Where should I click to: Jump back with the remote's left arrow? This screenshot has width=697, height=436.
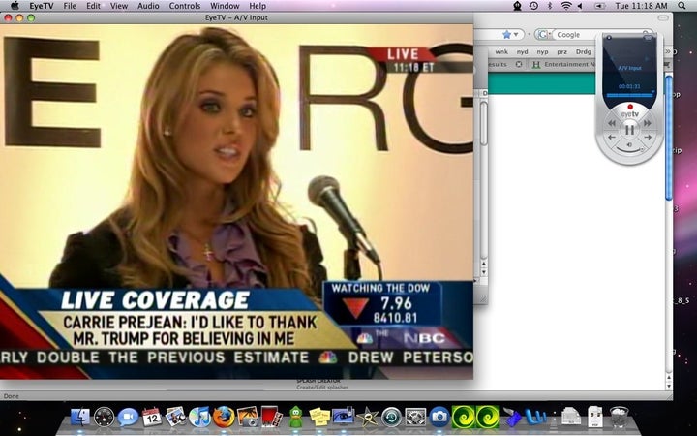coord(612,137)
